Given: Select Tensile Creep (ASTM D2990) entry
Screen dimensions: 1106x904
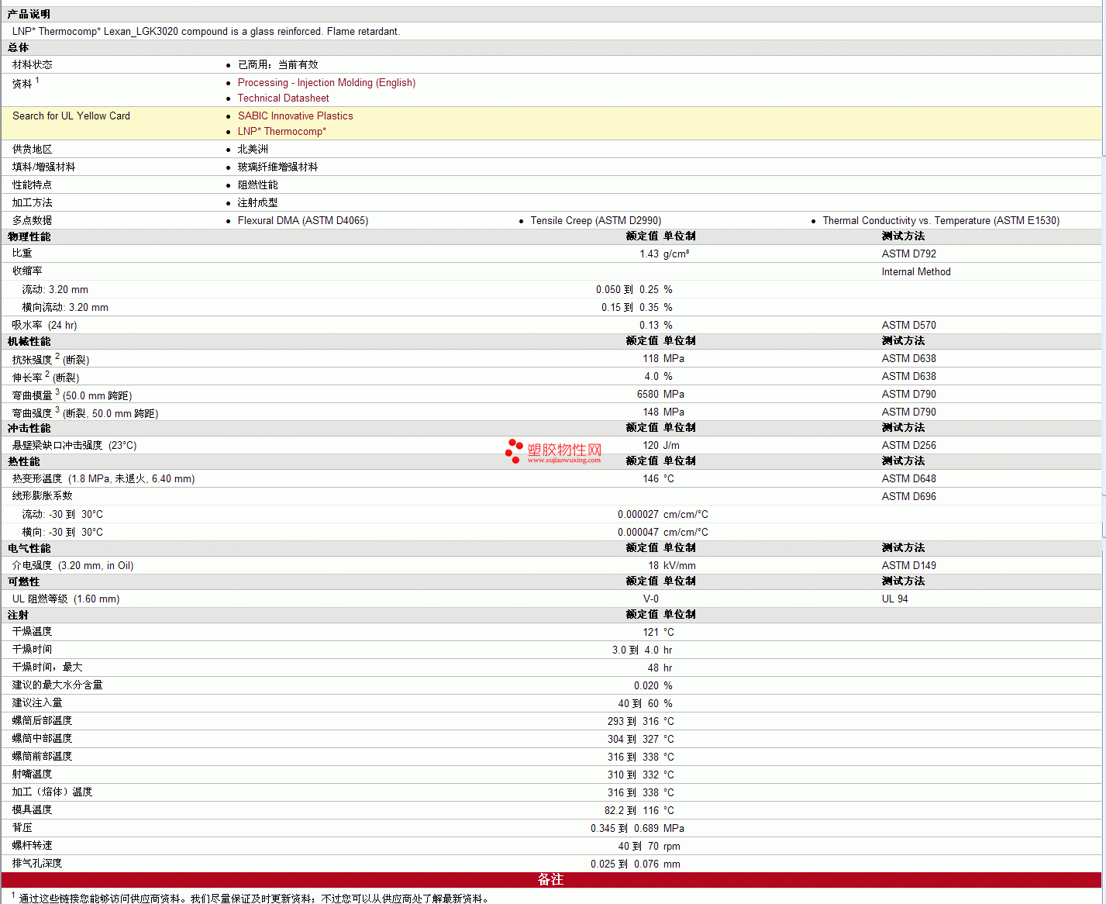Looking at the screenshot, I should tap(596, 221).
